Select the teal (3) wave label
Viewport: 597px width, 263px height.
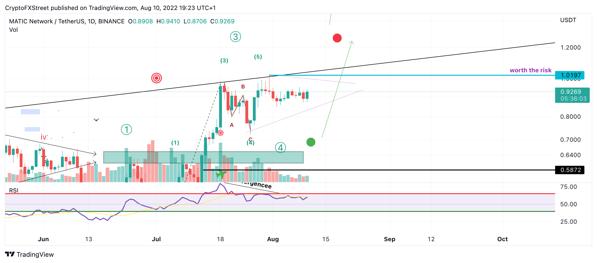pyautogui.click(x=224, y=60)
